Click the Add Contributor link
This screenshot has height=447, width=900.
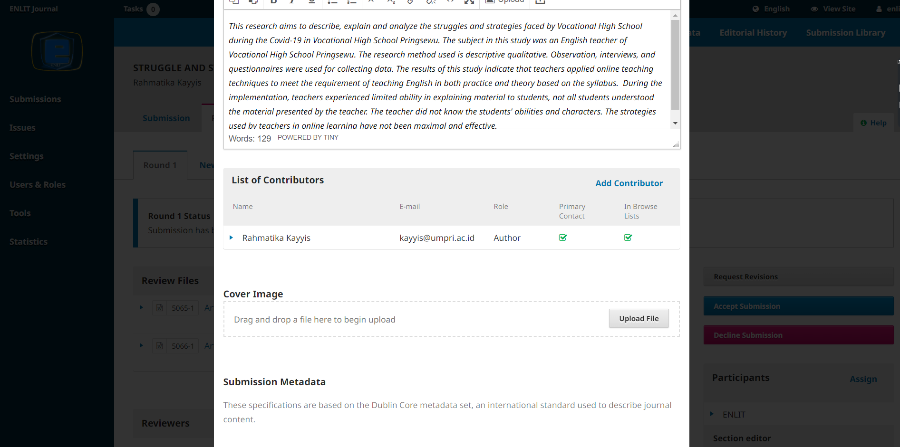(x=629, y=183)
